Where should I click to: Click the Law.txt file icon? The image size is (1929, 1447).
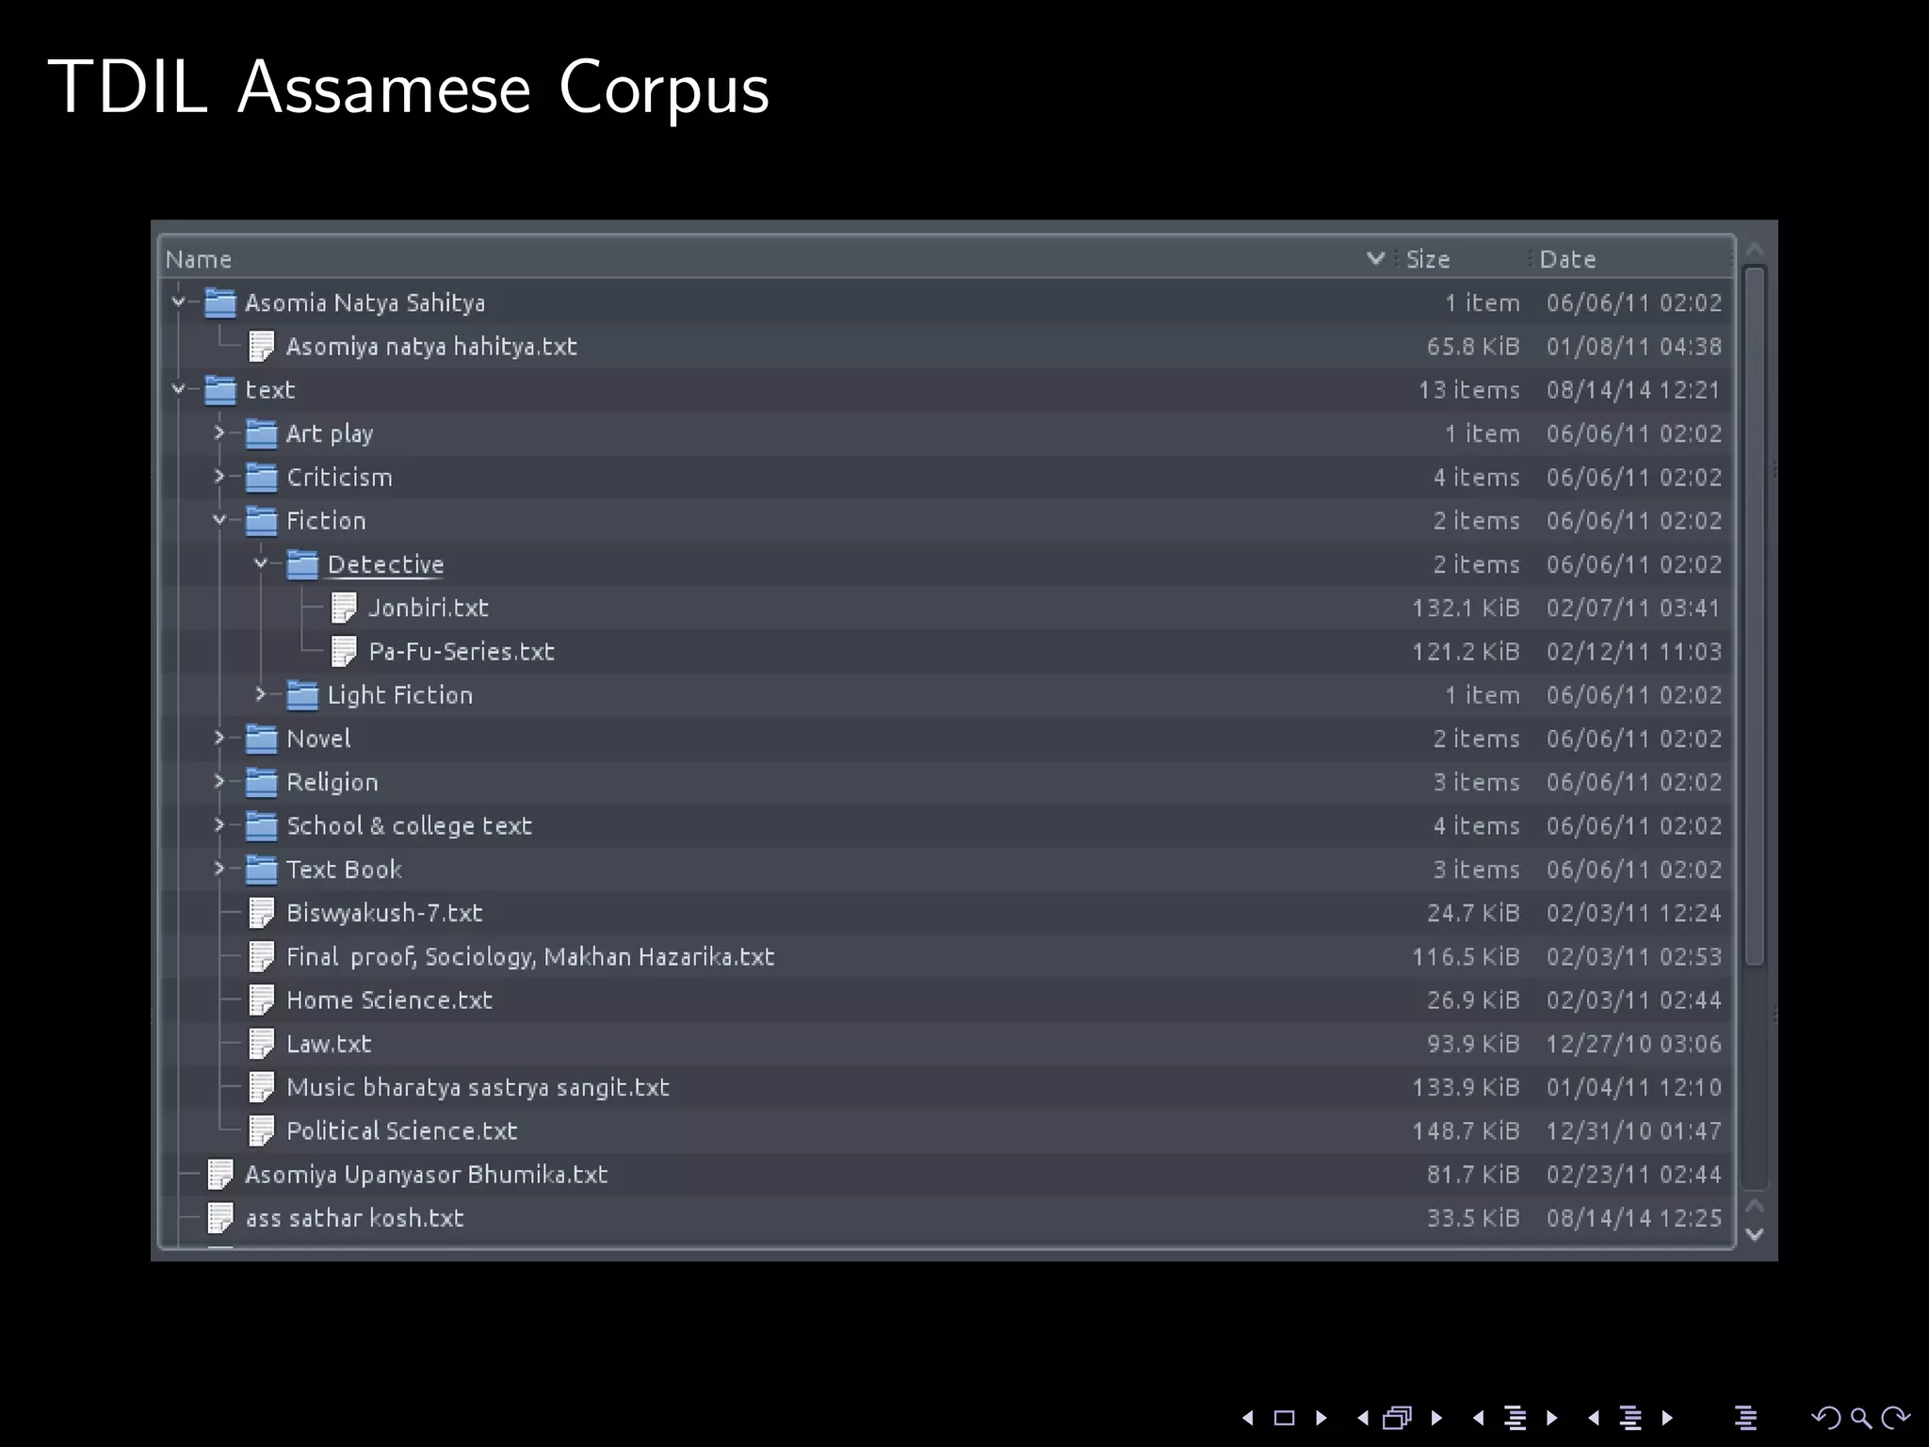coord(261,1044)
